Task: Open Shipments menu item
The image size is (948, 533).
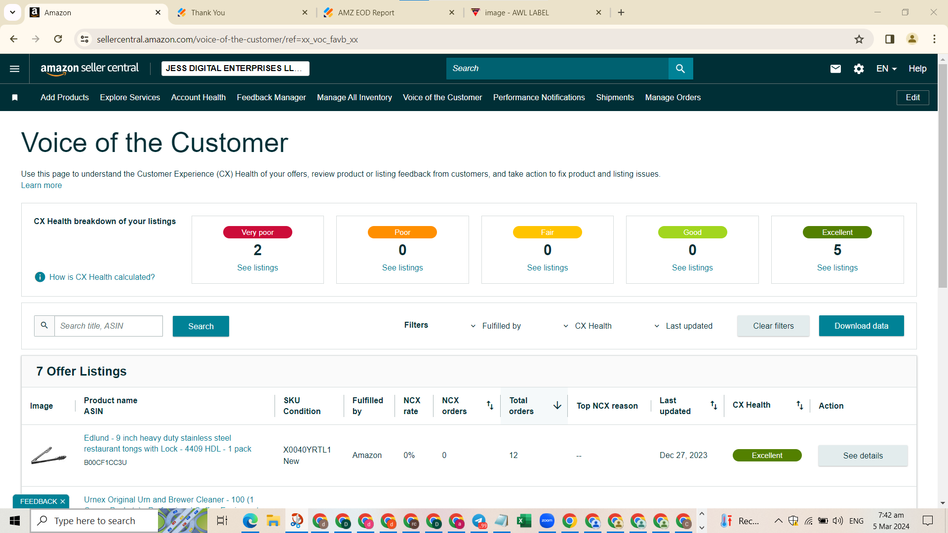Action: click(615, 98)
